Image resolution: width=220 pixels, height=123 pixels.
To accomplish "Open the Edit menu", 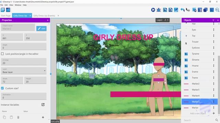I will point(6,5).
